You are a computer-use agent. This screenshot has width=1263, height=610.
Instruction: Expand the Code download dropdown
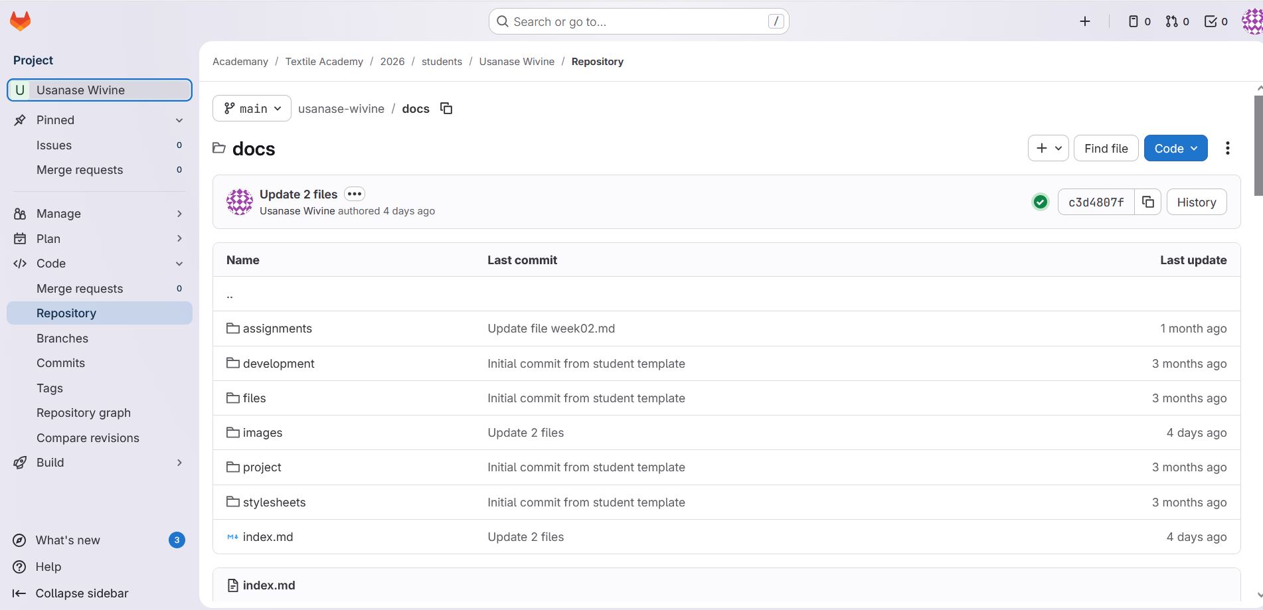coord(1175,148)
